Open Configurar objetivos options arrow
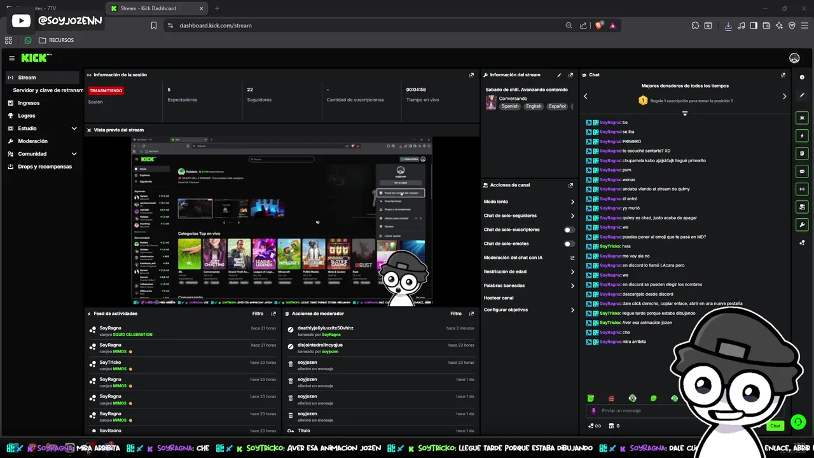 click(572, 310)
